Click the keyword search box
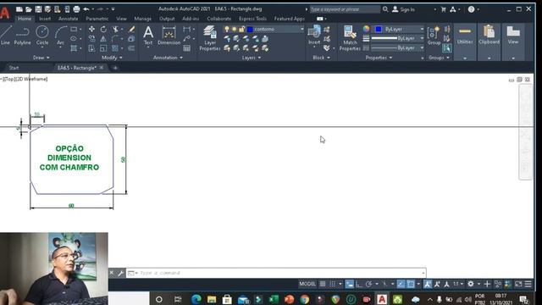 point(345,9)
